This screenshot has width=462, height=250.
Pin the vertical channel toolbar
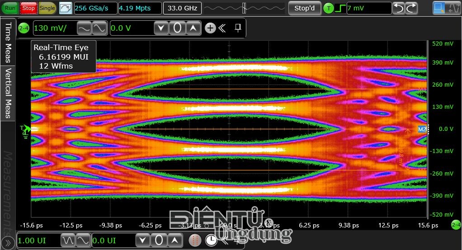238,28
